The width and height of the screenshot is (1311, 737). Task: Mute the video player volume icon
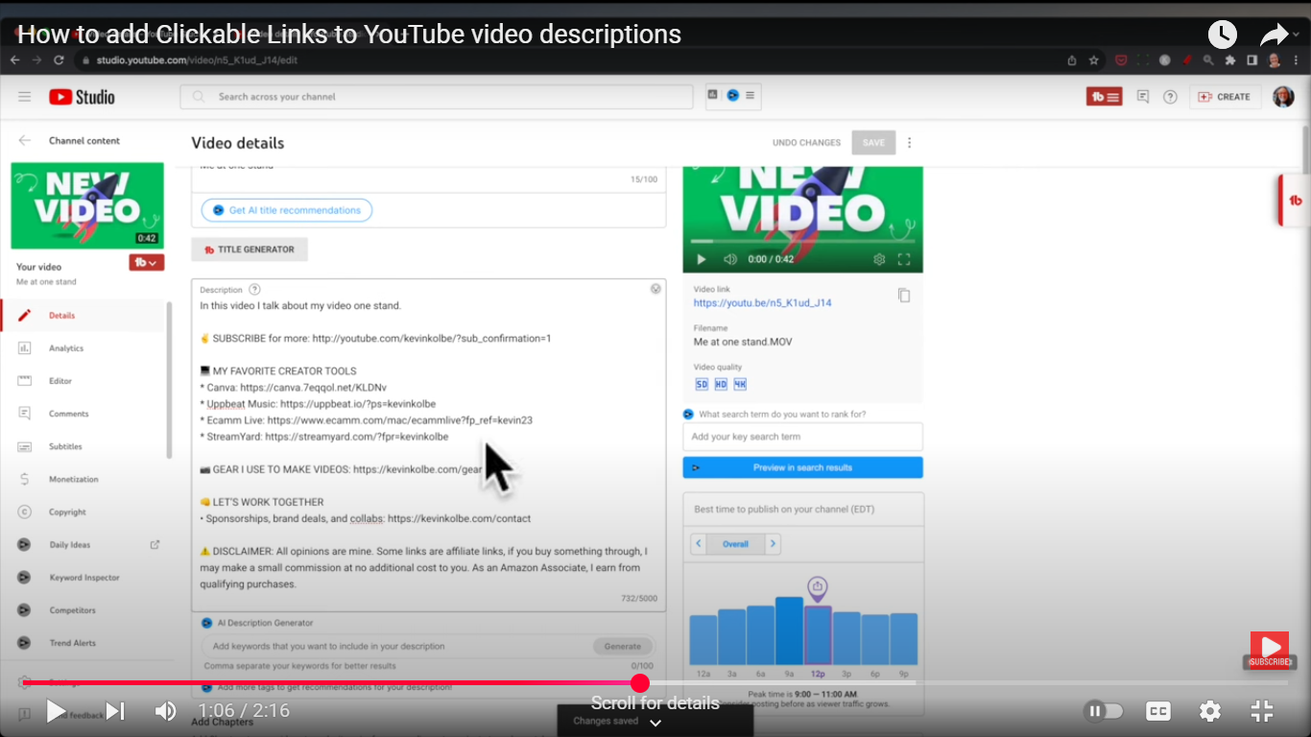point(165,710)
